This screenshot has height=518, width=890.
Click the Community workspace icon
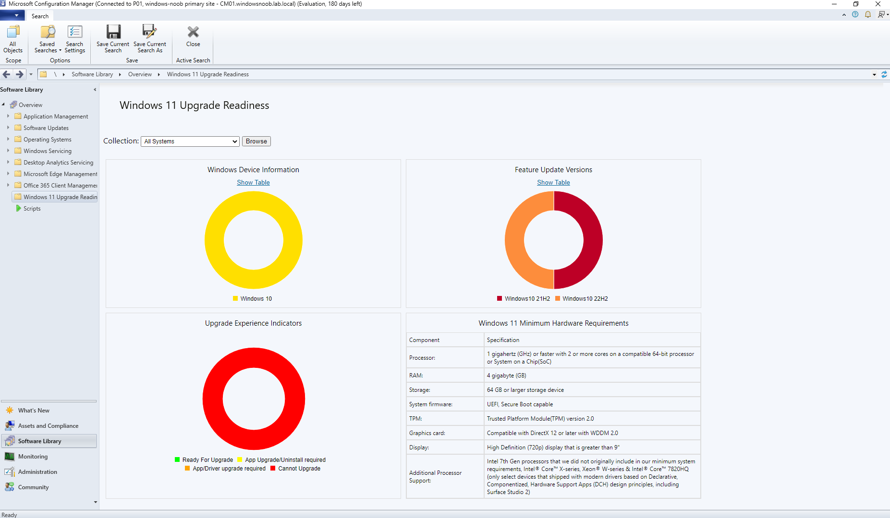tap(10, 487)
